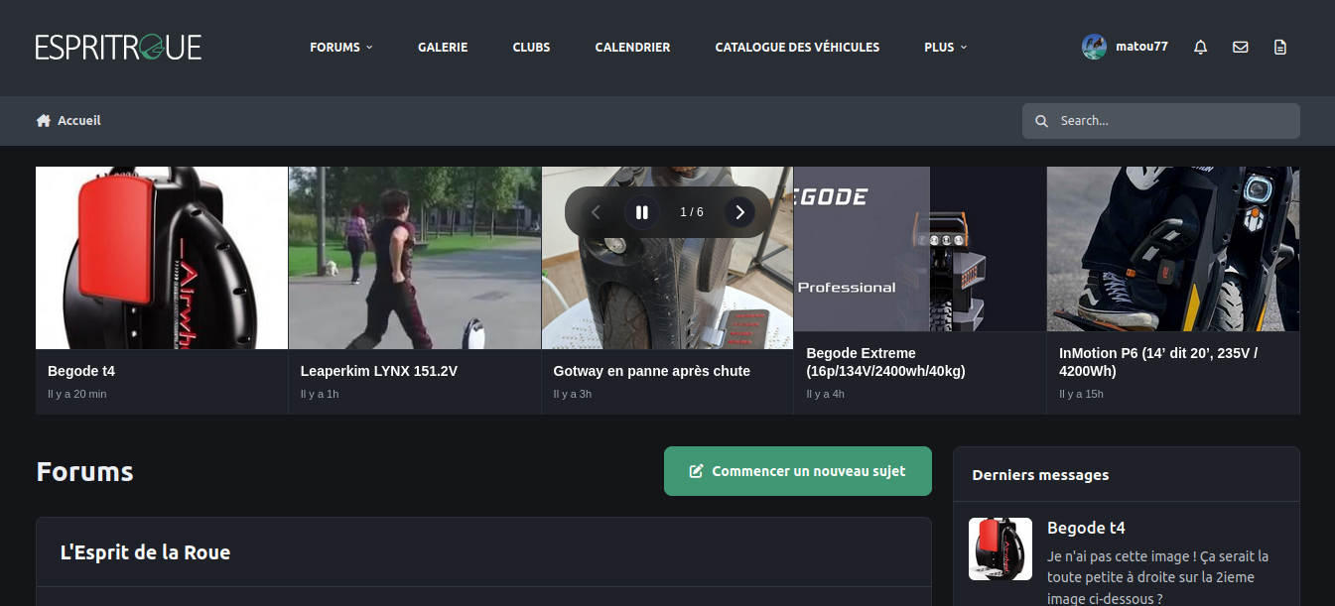Screen dimensions: 1335x606
Task: Click the activity feed document icon
Action: pyautogui.click(x=1279, y=47)
